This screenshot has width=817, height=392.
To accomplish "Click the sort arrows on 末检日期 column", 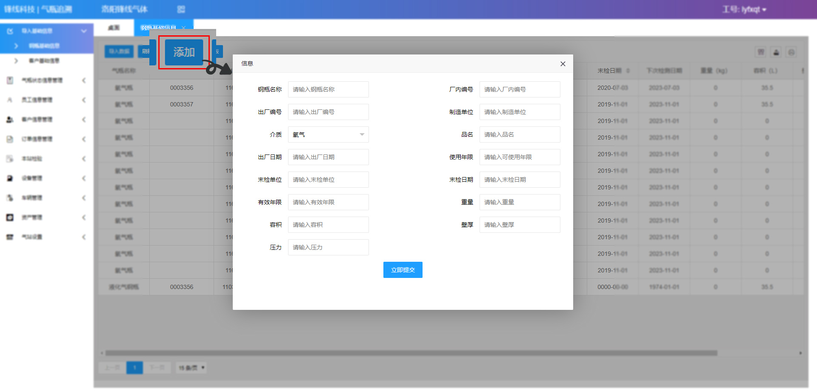I will pos(628,71).
